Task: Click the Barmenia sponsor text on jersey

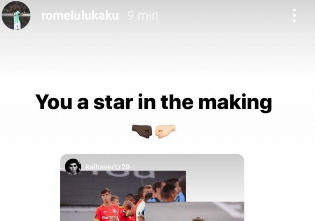Action: click(108, 218)
